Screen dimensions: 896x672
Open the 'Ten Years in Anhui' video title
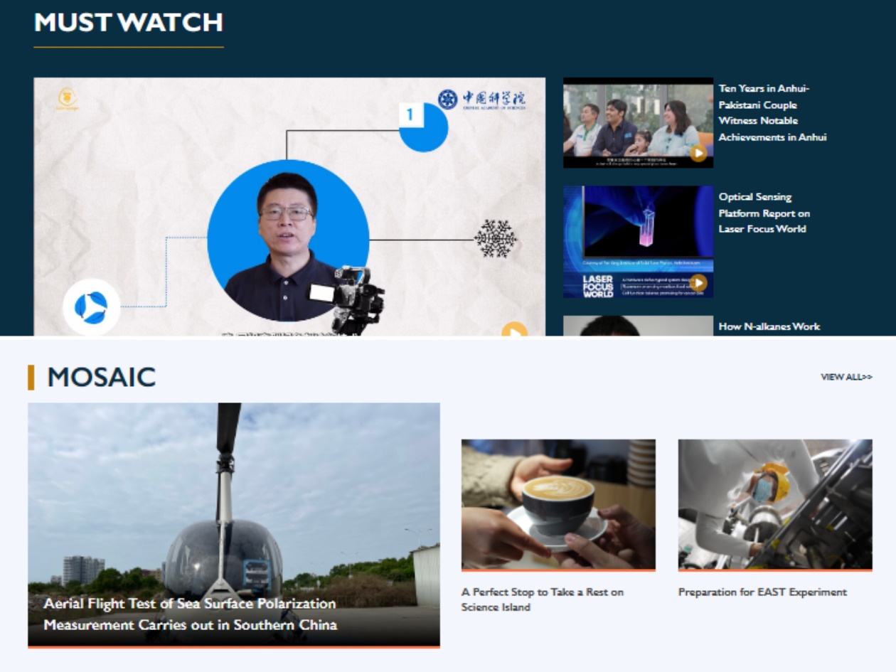772,112
